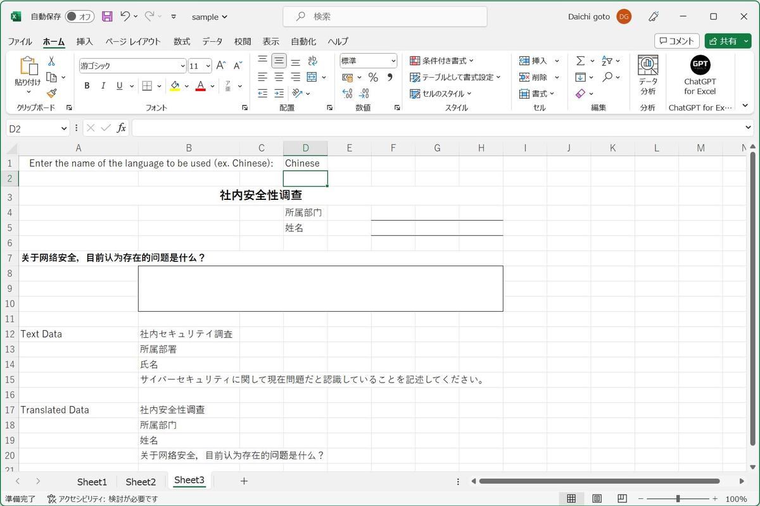Switch to Sheet1 worksheet tab
Screen dimensions: 760x506
pyautogui.click(x=92, y=482)
